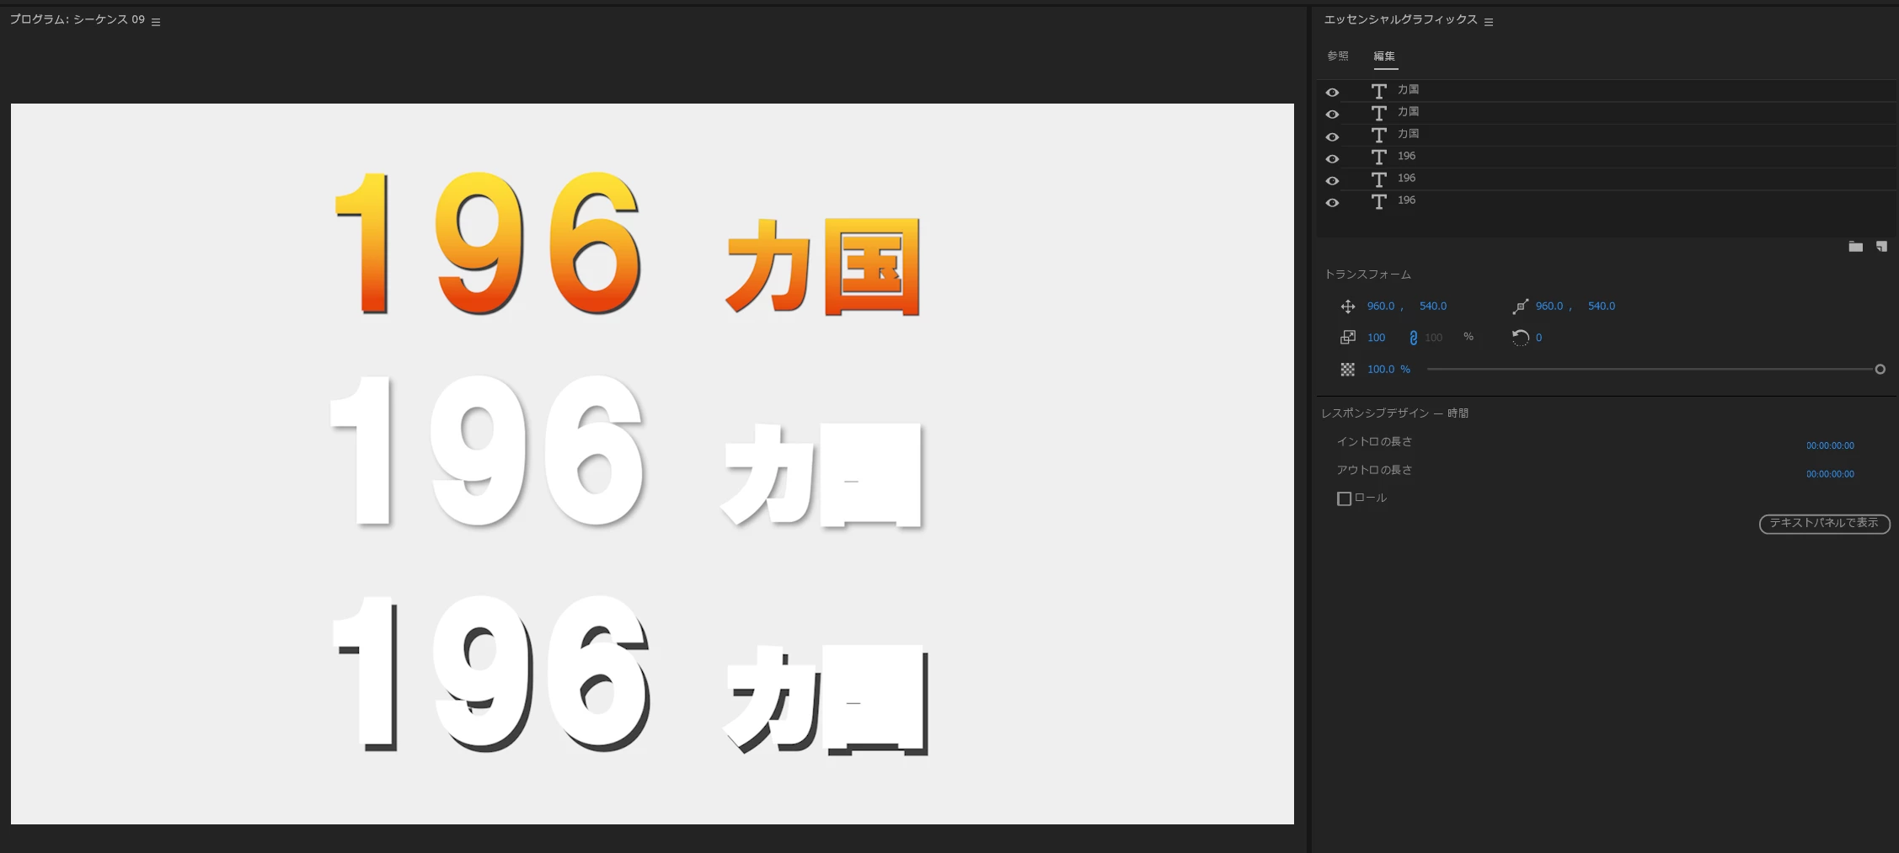
Task: Switch to the 参照 tab
Action: pyautogui.click(x=1338, y=56)
